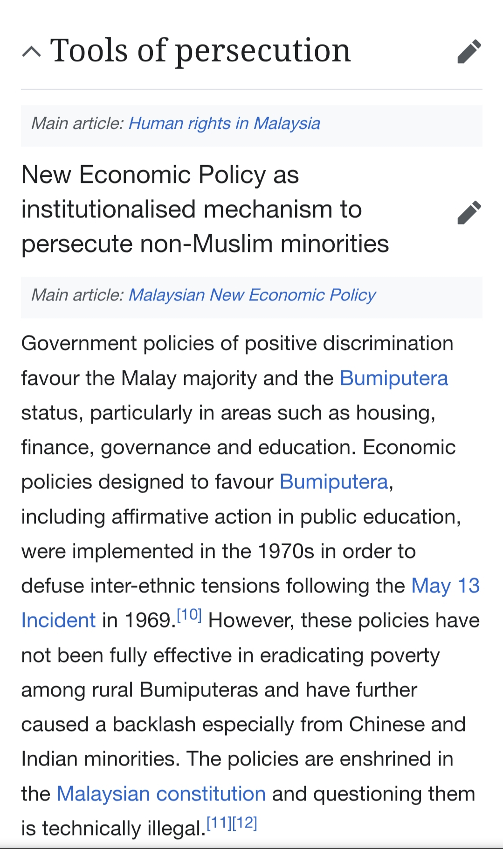503x849 pixels.
Task: Open reference footnote [12]
Action: pos(245,823)
